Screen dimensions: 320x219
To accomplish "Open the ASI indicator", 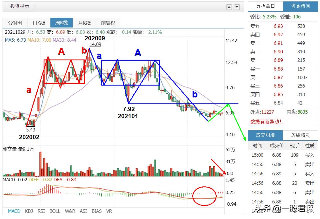I will 84,211.
